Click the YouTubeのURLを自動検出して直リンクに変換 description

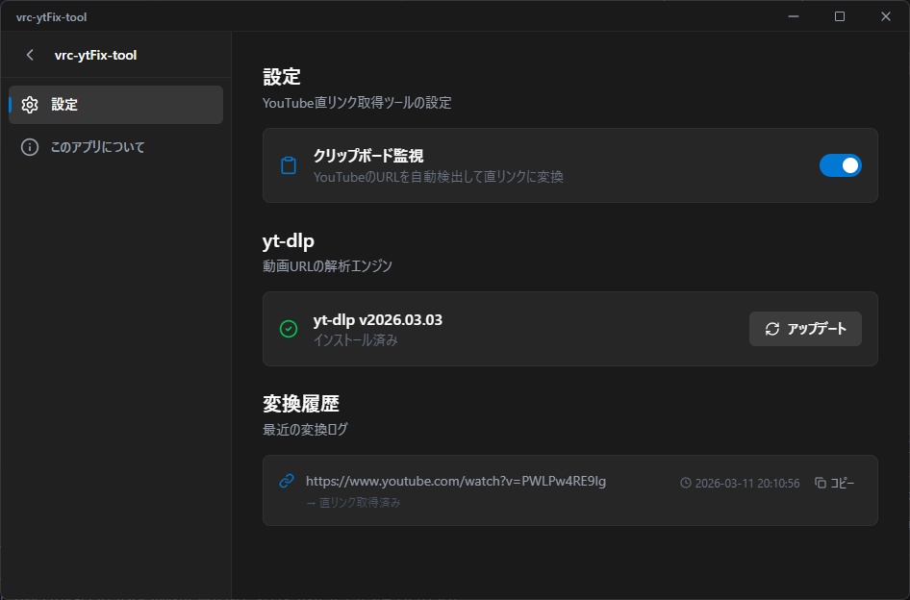[x=439, y=176]
